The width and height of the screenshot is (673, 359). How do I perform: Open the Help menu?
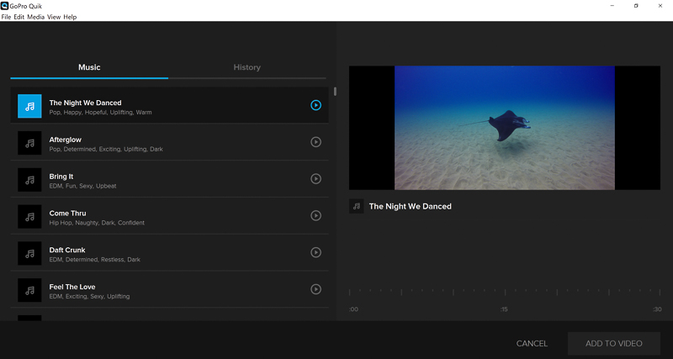pos(70,17)
